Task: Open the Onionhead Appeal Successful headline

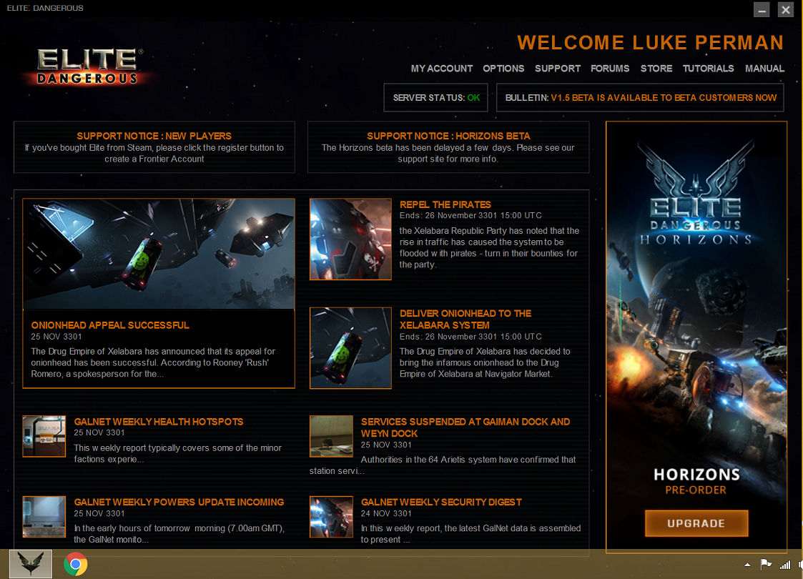Action: click(x=110, y=325)
